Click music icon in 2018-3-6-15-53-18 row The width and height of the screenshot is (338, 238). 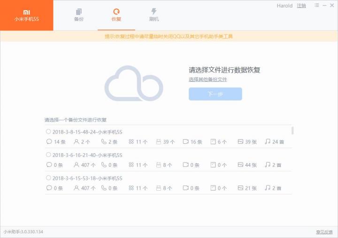point(268,188)
